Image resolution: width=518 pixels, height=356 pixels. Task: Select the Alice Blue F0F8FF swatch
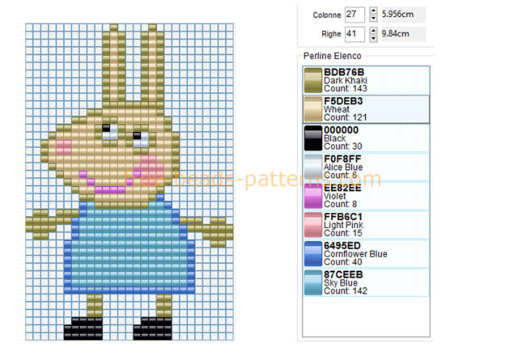coord(313,167)
